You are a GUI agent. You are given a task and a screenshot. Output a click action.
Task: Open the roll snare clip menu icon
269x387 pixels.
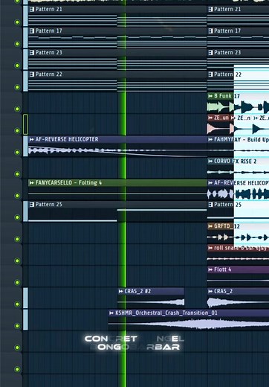coord(210,248)
